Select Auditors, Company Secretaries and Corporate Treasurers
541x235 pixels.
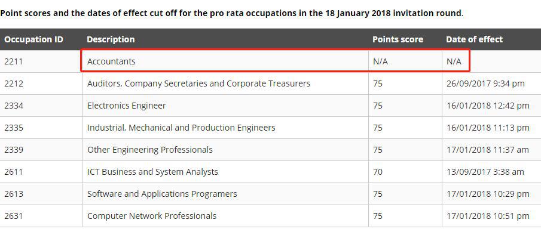(198, 84)
